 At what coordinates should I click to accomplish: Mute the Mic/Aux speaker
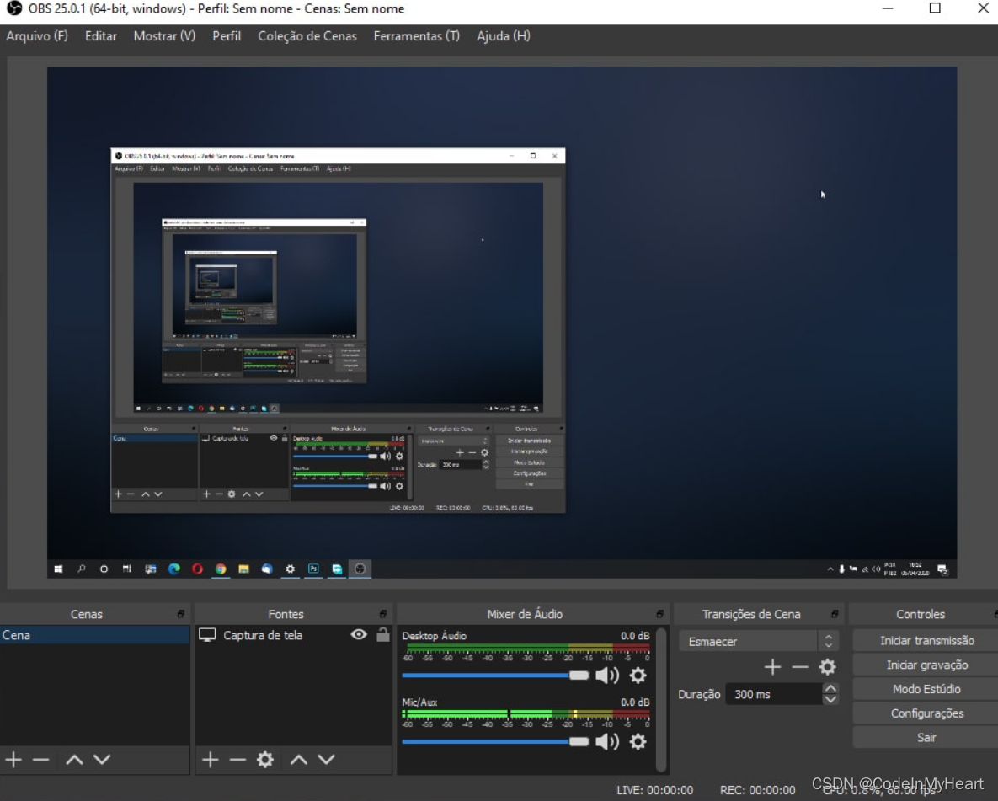pyautogui.click(x=607, y=741)
